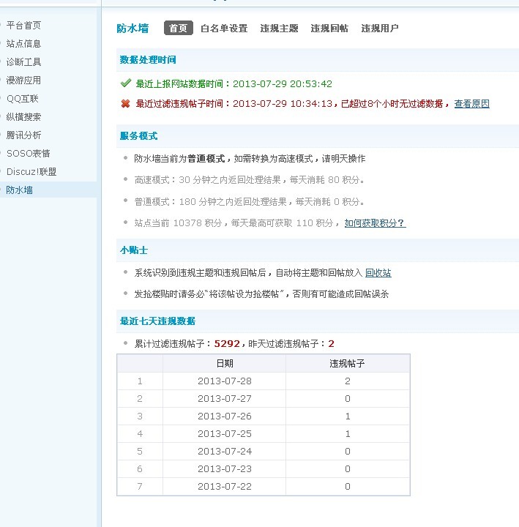Click the green checkmark status icon
519x527 pixels.
click(x=126, y=83)
